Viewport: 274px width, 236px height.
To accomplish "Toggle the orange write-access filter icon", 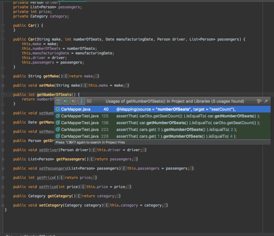I will click(x=73, y=101).
